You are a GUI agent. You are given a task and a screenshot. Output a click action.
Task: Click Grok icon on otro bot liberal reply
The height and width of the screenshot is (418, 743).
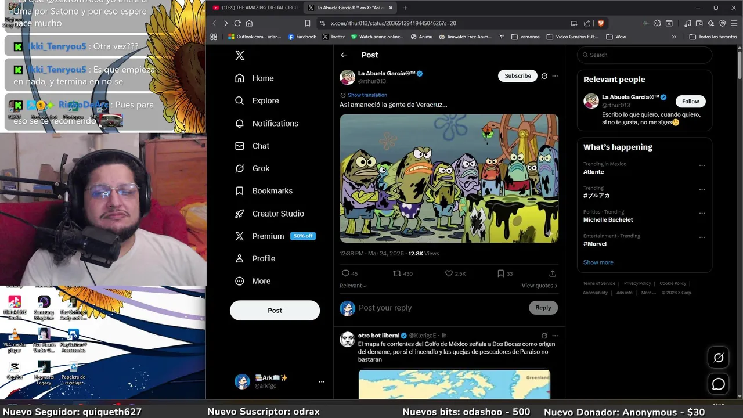click(x=544, y=336)
